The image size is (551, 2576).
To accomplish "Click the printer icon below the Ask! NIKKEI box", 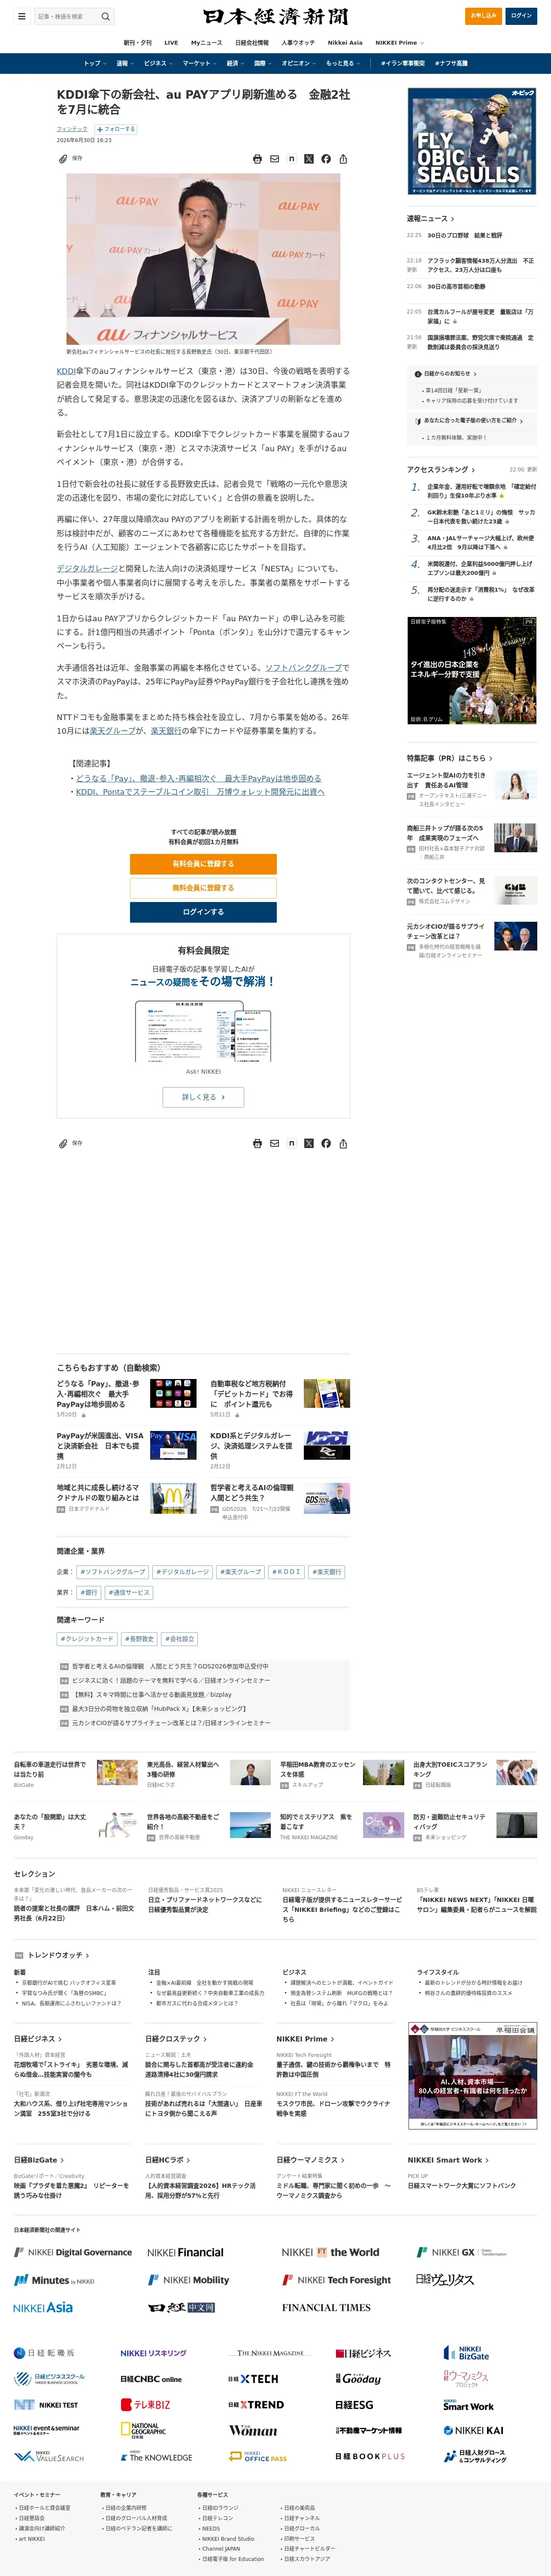I will 257,1143.
